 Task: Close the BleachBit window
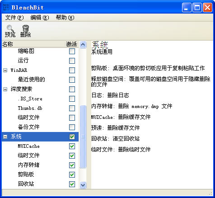(207, 8)
